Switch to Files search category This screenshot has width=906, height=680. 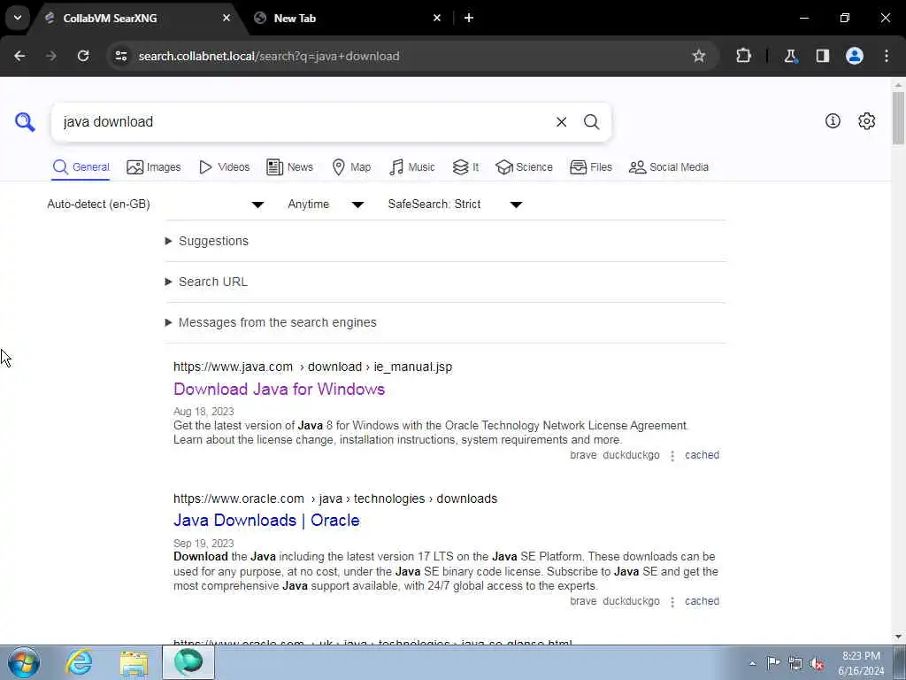pos(590,167)
